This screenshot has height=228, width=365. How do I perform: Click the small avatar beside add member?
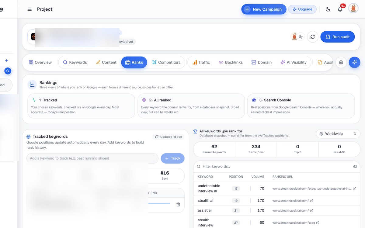[294, 37]
